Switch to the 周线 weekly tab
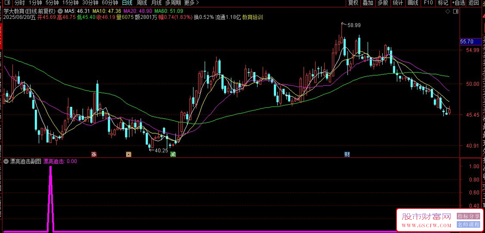This screenshot has height=233, width=485. (142, 3)
